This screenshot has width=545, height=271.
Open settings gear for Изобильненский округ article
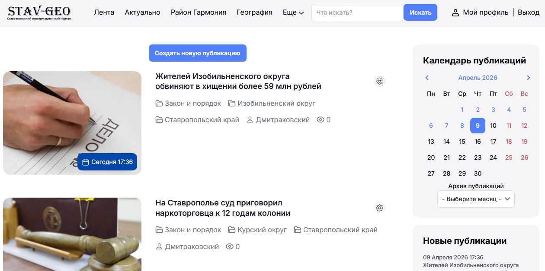click(379, 82)
